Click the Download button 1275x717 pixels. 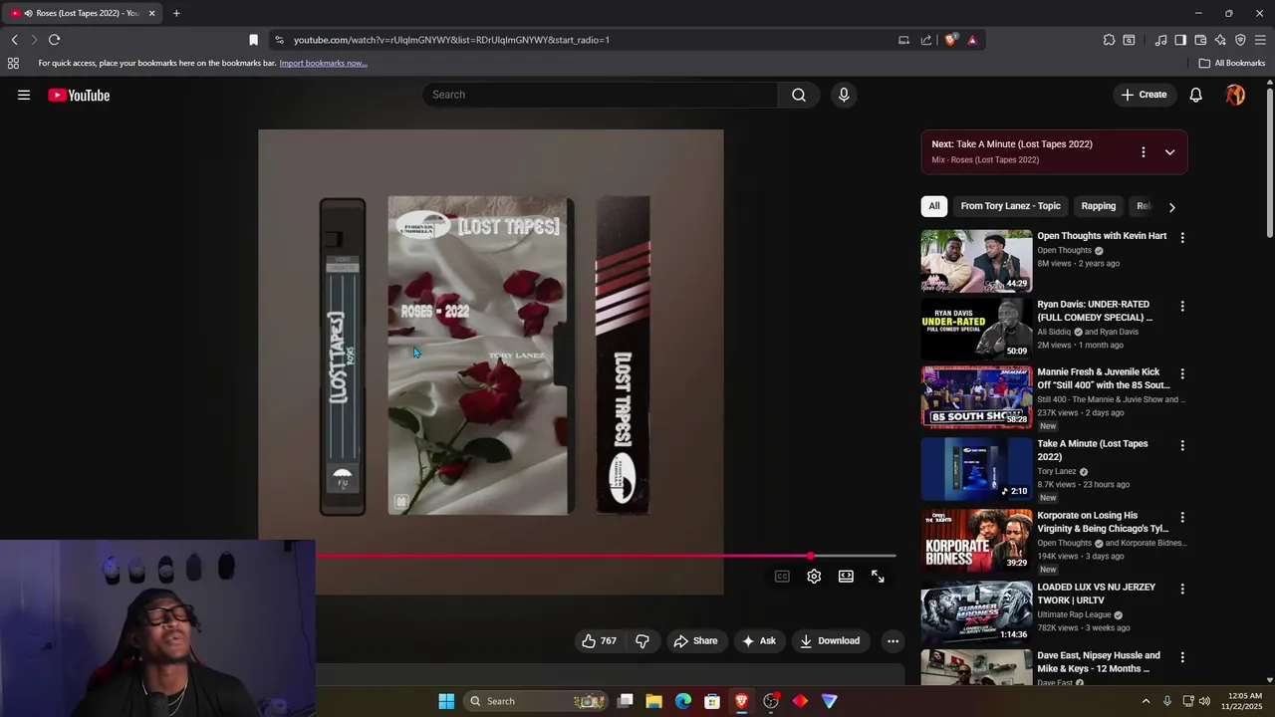(830, 640)
